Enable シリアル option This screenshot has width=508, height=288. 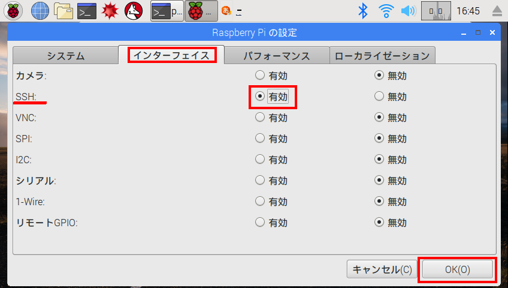(271, 181)
